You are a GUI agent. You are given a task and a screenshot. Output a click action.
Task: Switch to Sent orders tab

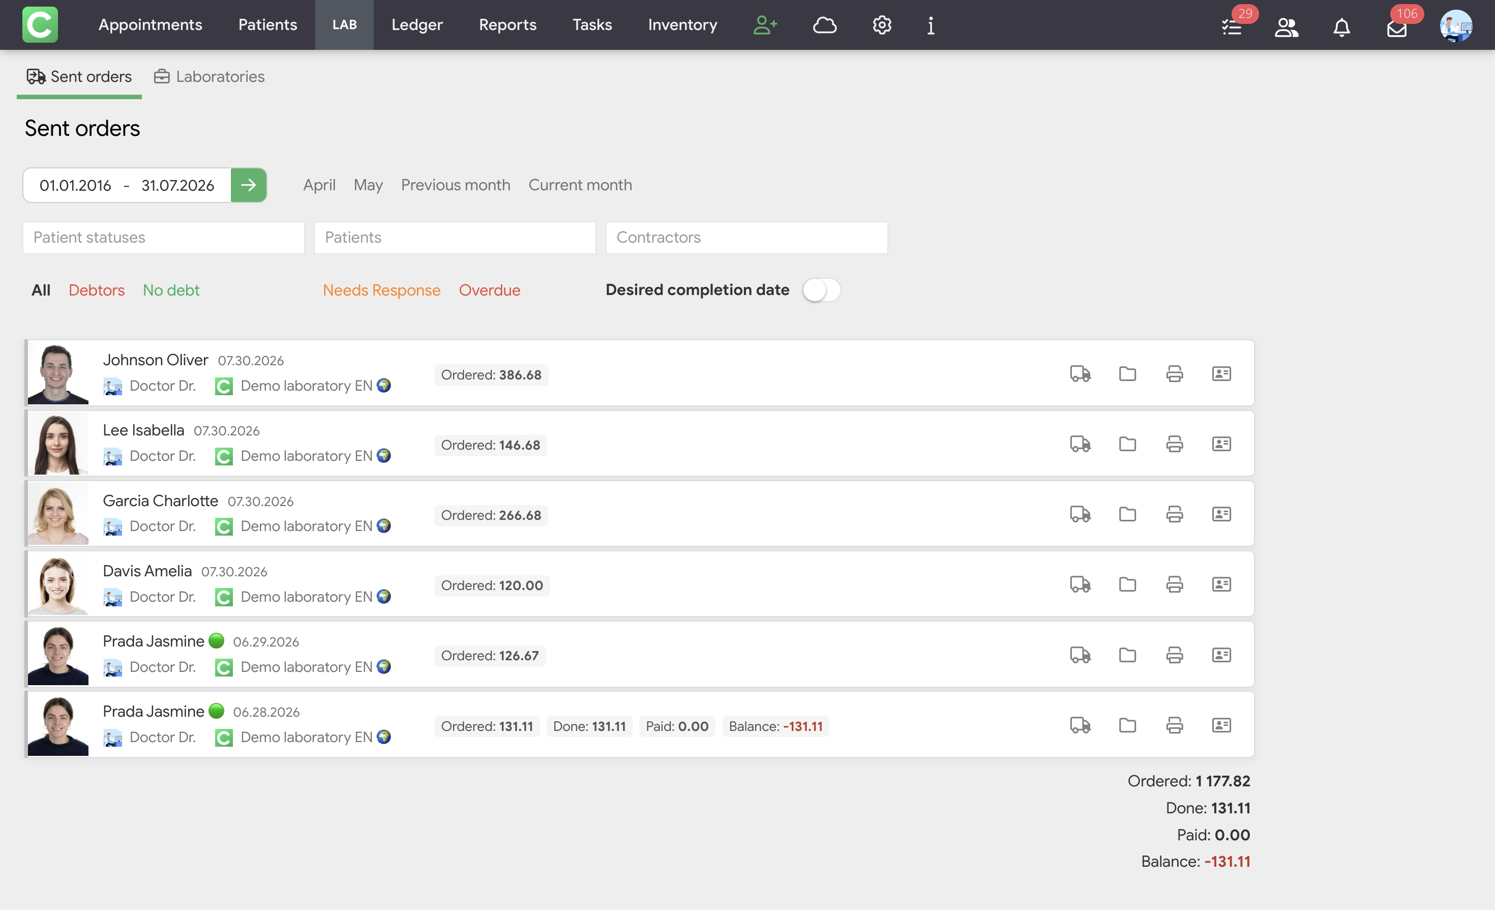coord(79,77)
